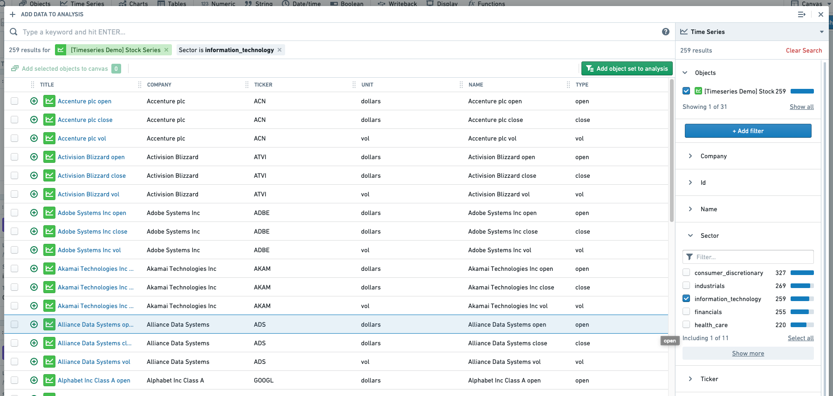This screenshot has height=396, width=833.
Task: Add Accenture plc vol with plus icon
Action: pyautogui.click(x=34, y=138)
